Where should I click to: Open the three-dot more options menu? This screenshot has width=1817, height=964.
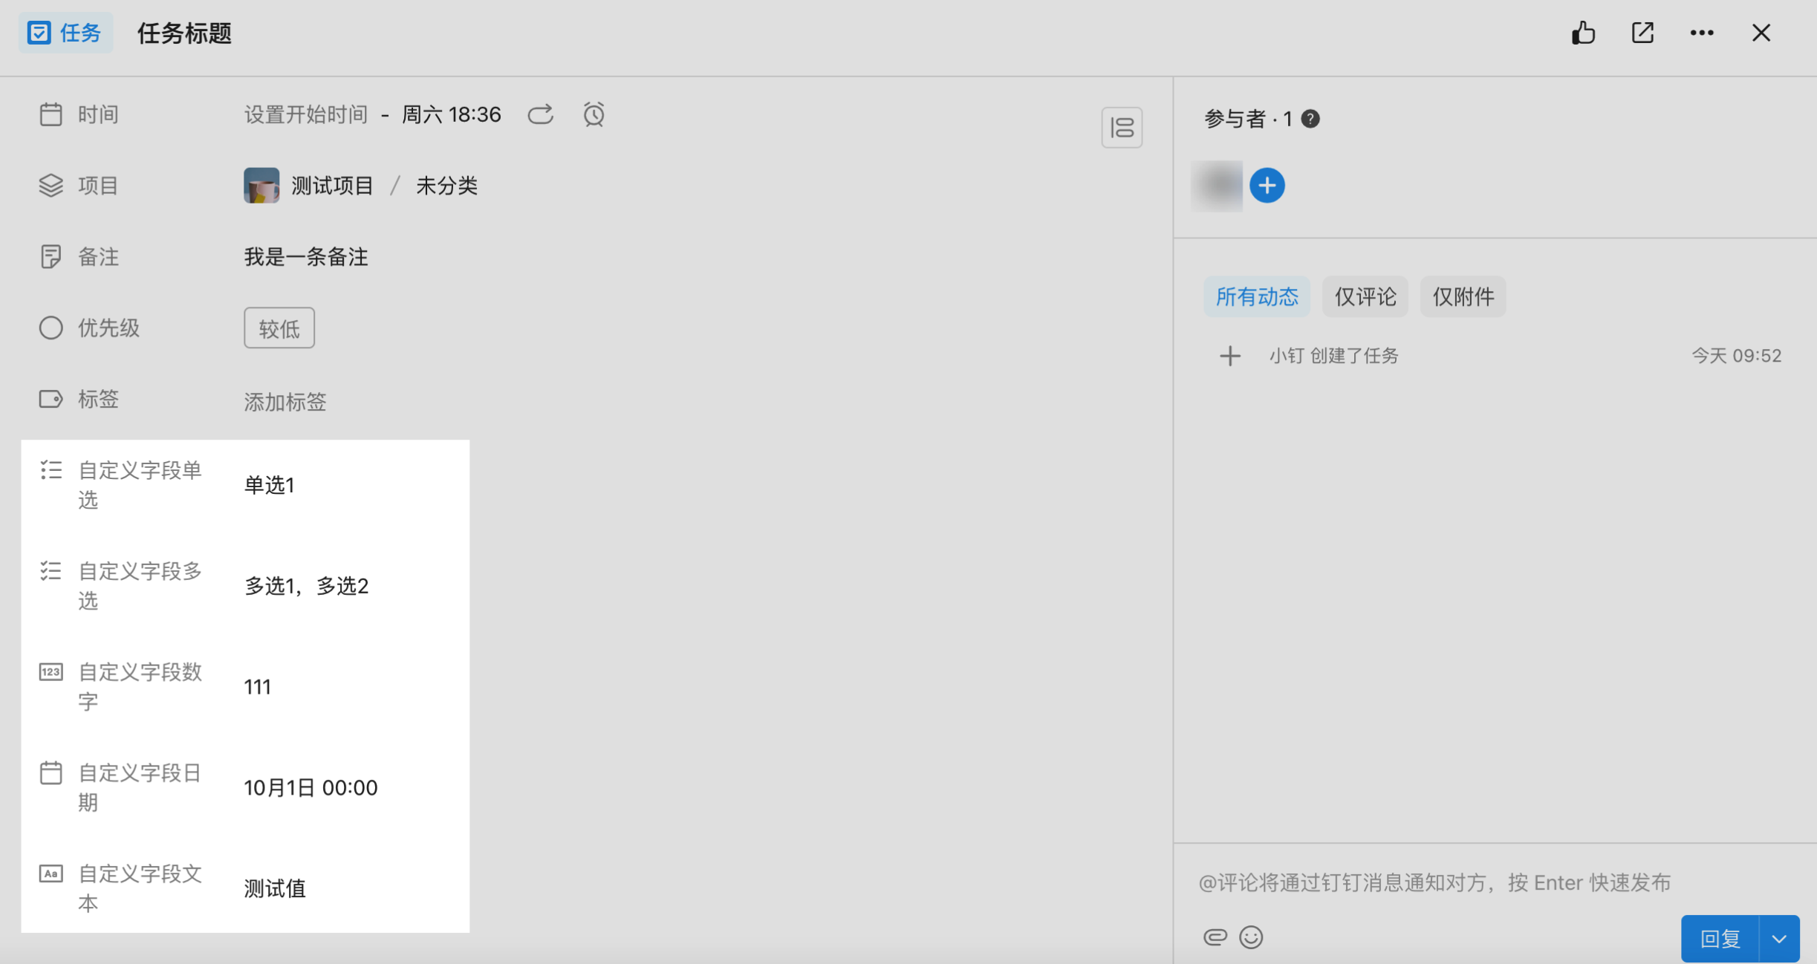pyautogui.click(x=1702, y=33)
